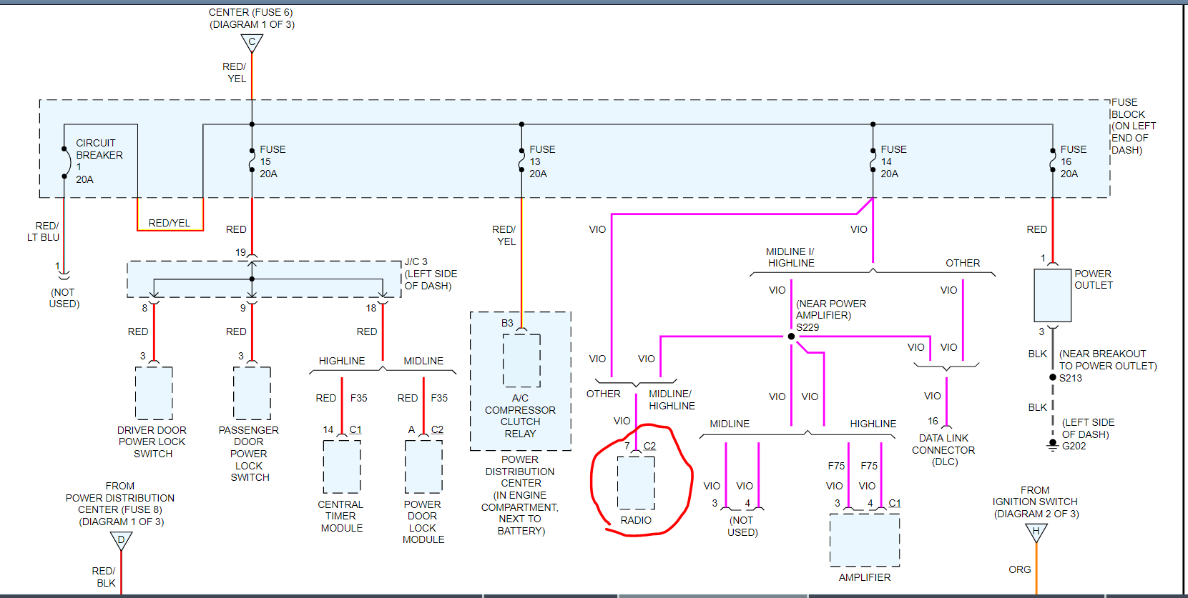Screen dimensions: 1188x598
Task: Click the 'DRIVER DOOR POWER LOCK SWITCH' label
Action: (152, 442)
